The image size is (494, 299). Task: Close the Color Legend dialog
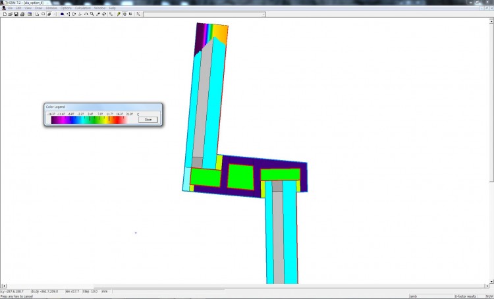148,119
